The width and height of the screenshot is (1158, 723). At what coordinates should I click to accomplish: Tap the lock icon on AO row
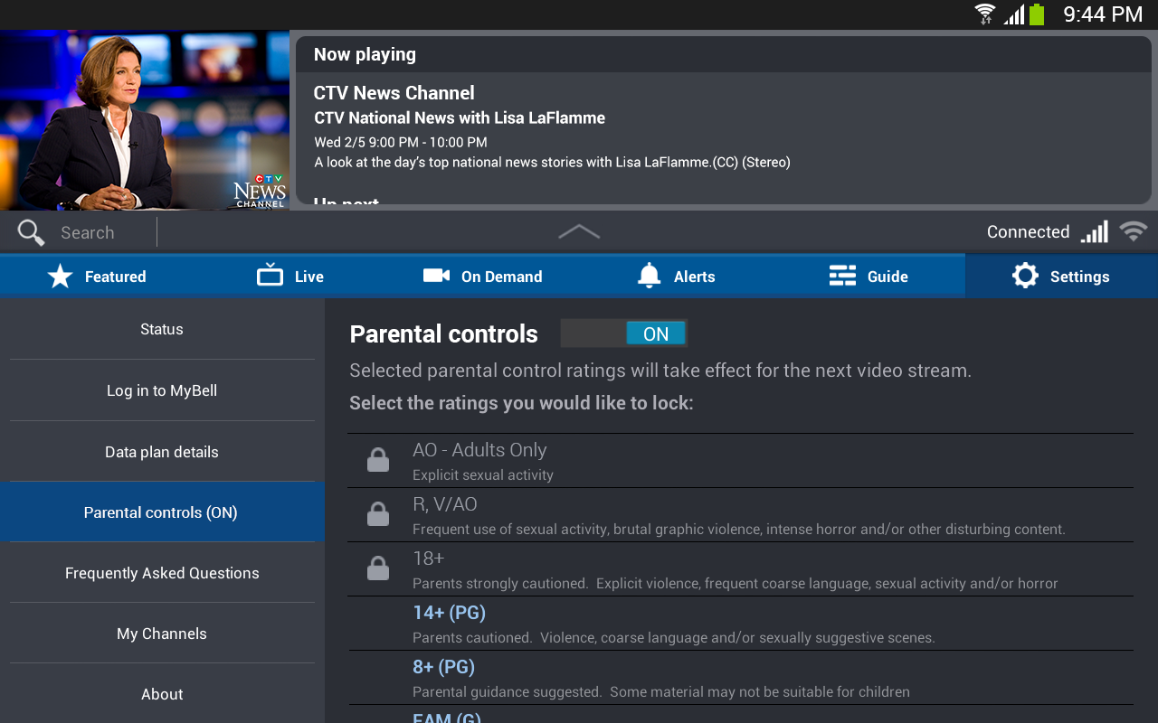[378, 460]
